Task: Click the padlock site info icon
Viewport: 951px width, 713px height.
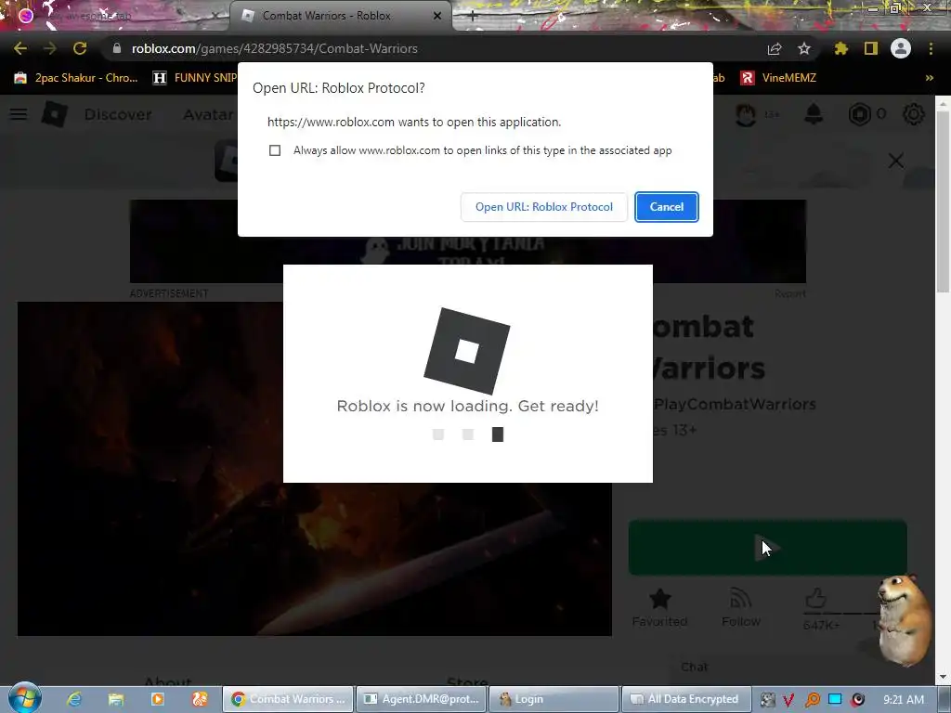Action: coord(117,48)
